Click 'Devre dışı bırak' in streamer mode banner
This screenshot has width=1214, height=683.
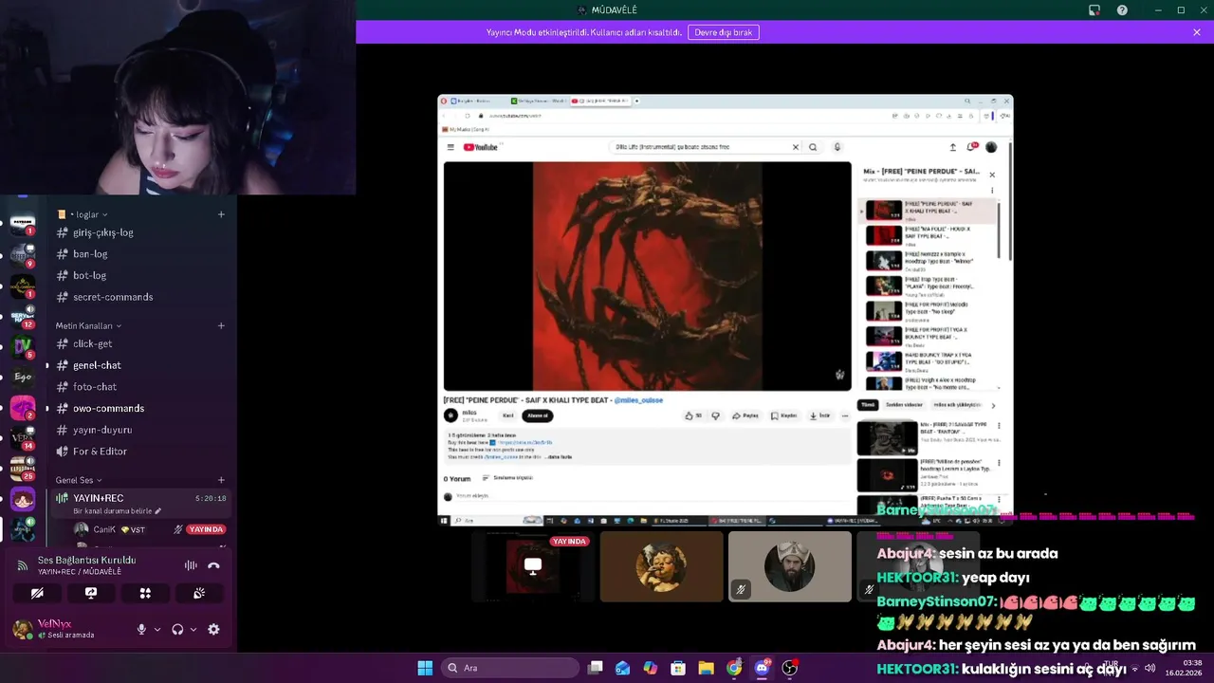pos(724,32)
